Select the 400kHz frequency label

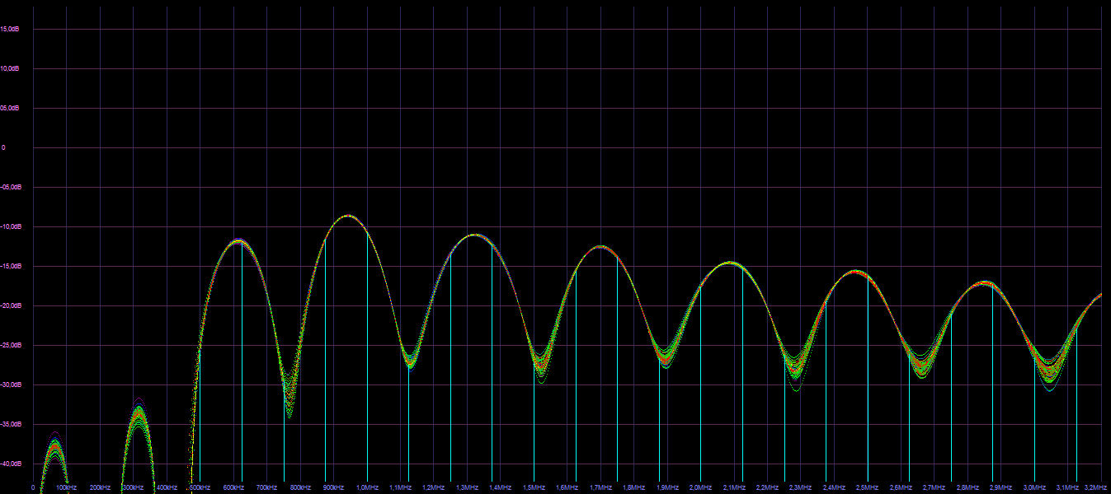pos(167,488)
